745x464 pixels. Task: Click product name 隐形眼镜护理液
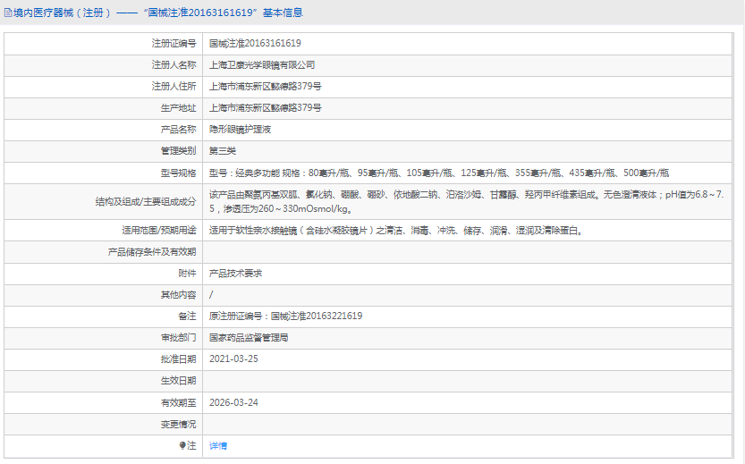click(x=240, y=130)
